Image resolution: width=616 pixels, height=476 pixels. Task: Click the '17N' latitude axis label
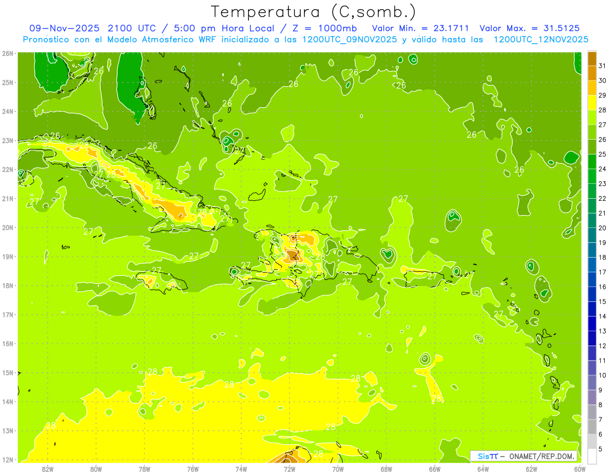[8, 314]
